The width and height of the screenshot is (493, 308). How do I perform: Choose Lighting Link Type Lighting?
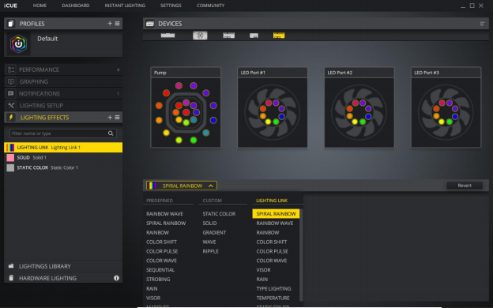[x=273, y=288]
